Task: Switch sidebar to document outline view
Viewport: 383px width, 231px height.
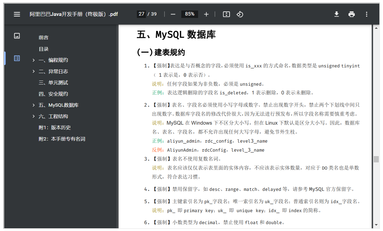Action: [x=17, y=58]
